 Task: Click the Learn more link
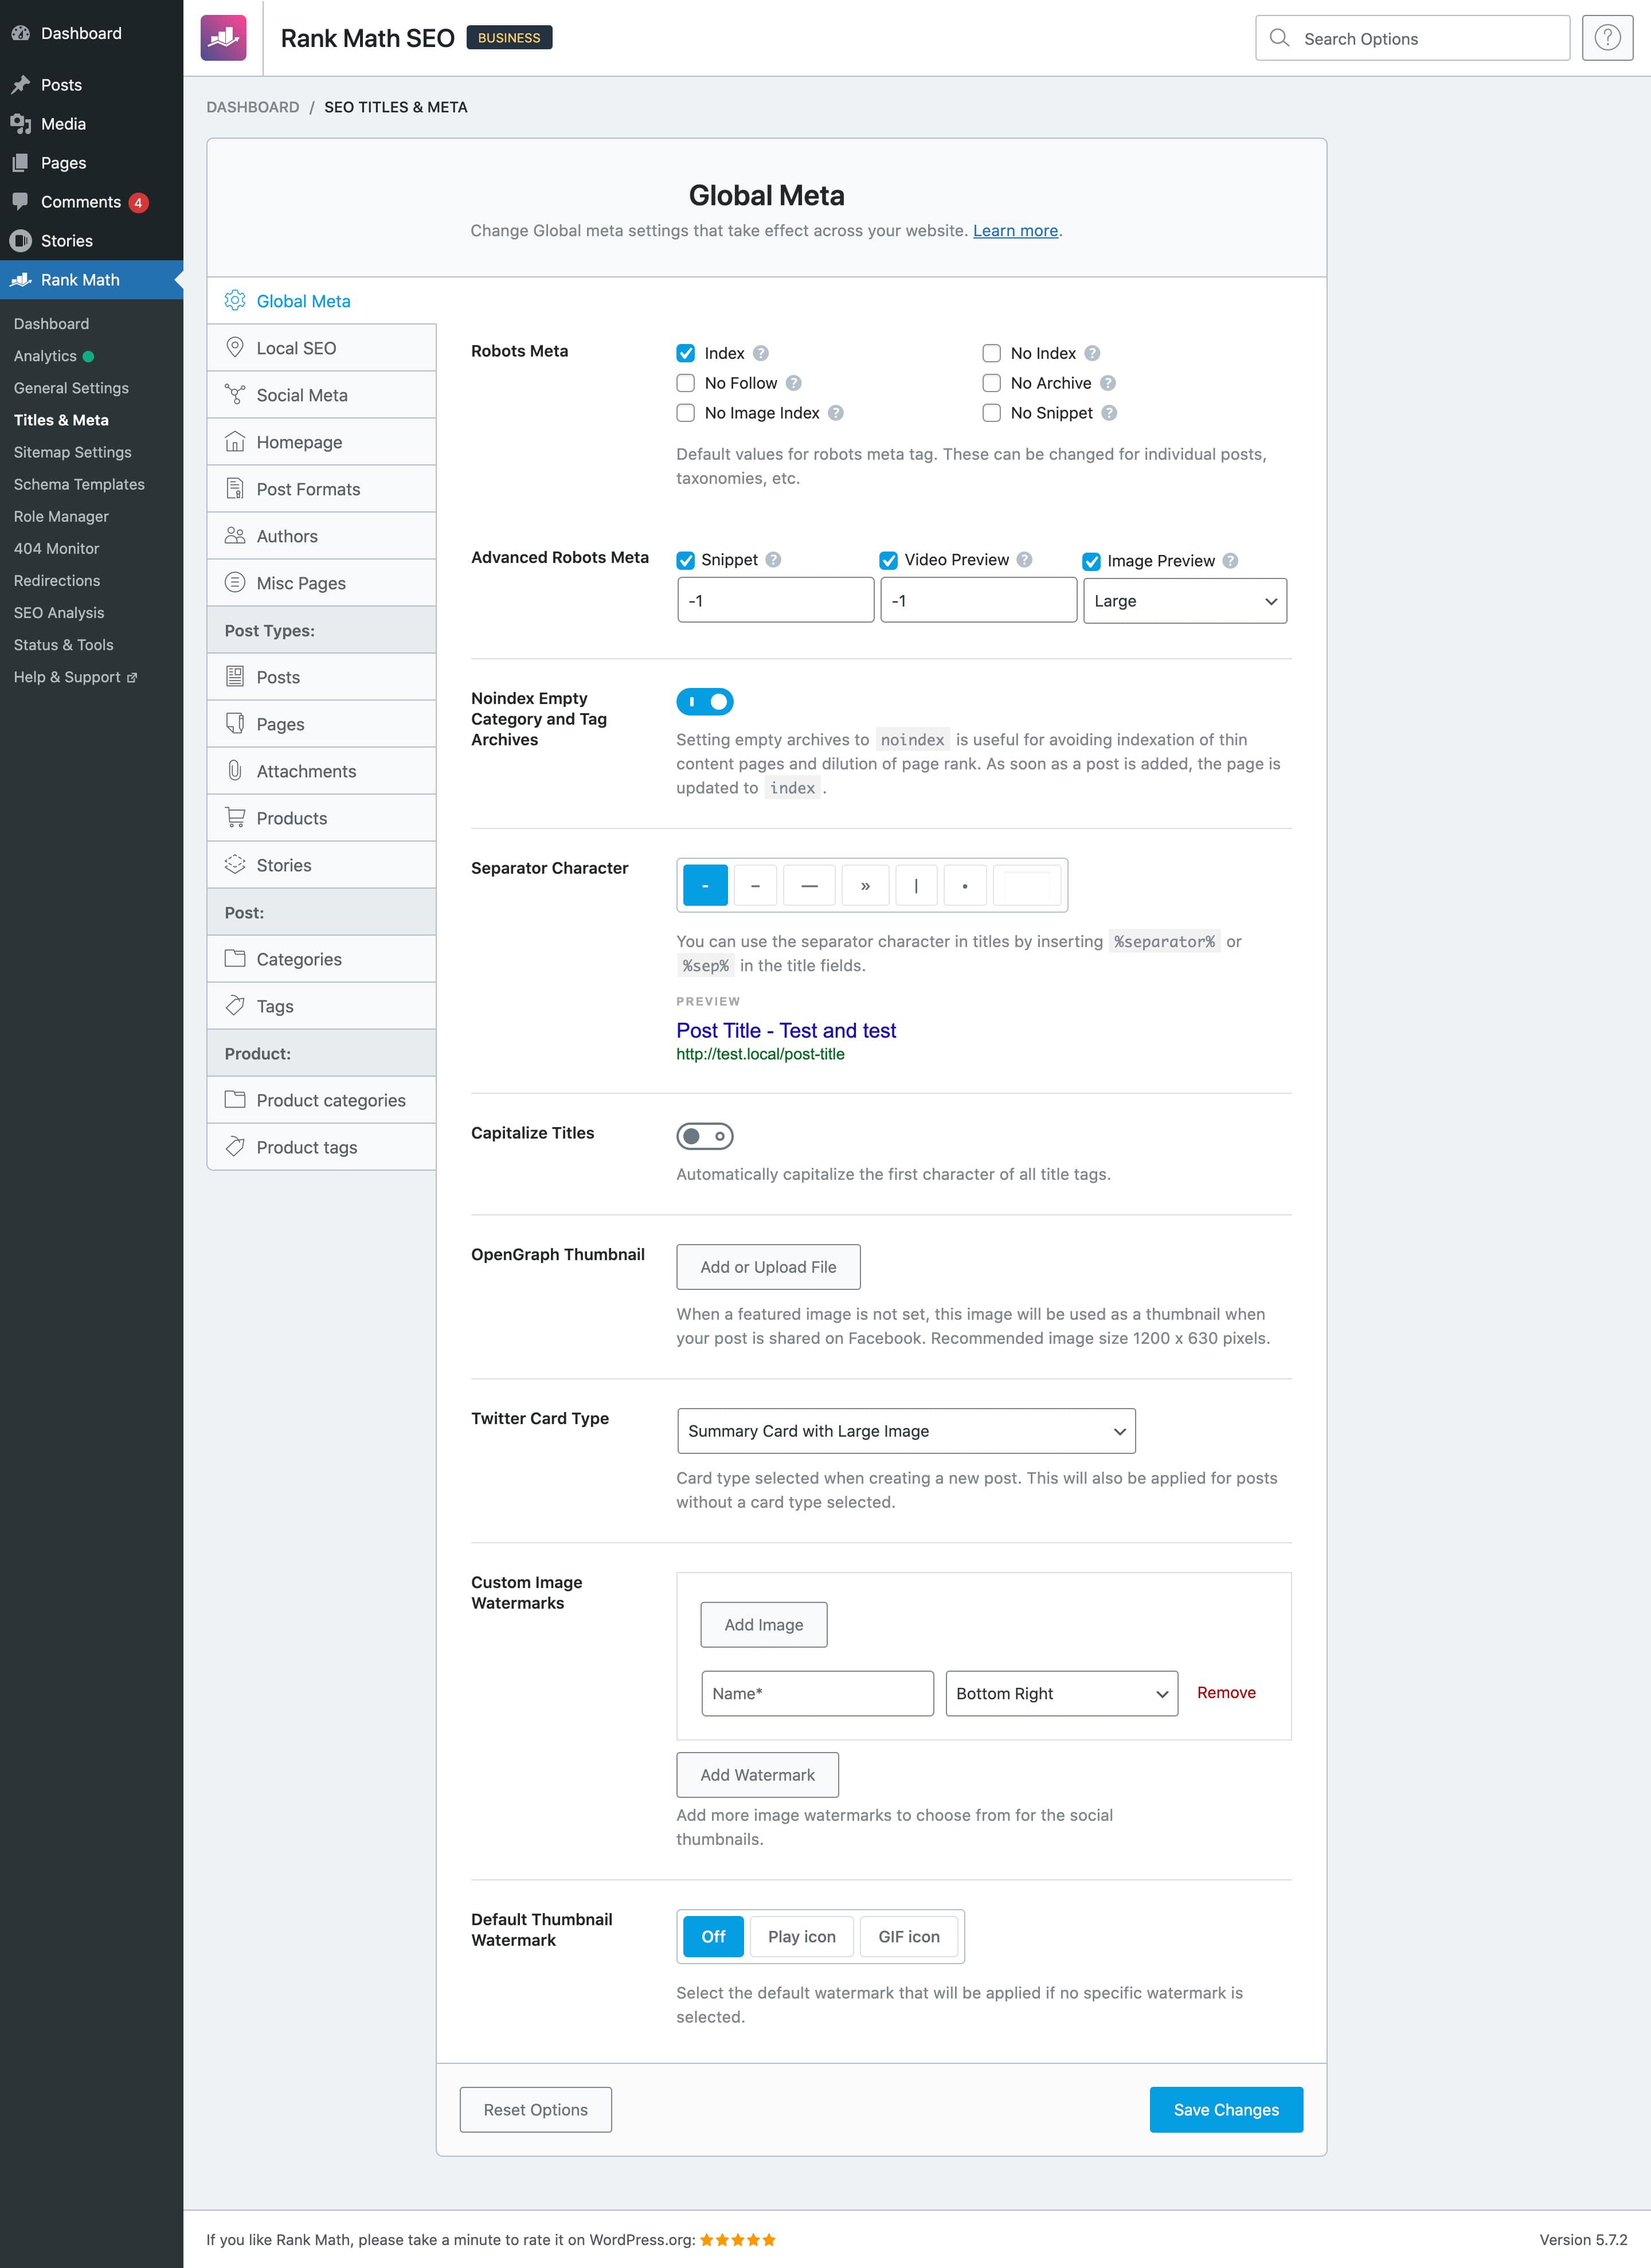coord(1015,230)
